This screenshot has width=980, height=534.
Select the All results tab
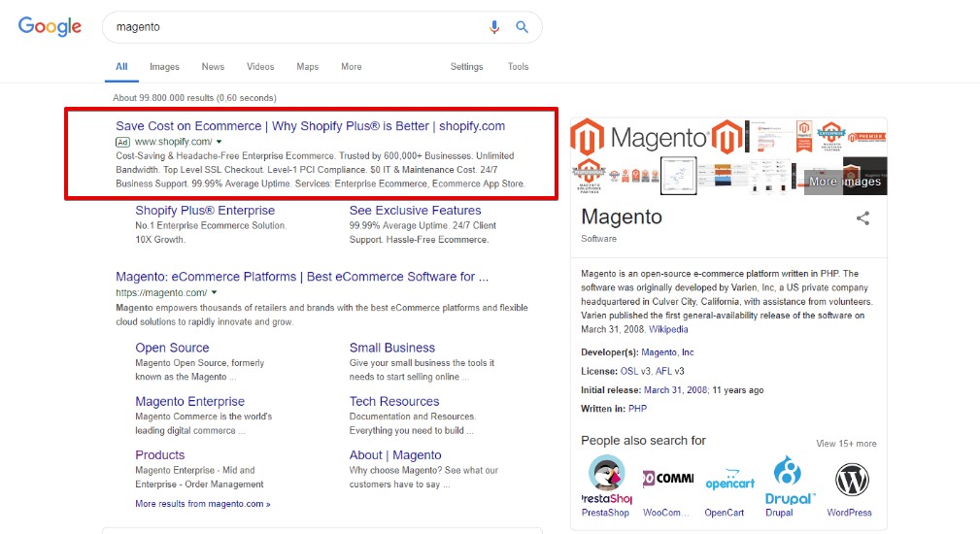pyautogui.click(x=121, y=67)
